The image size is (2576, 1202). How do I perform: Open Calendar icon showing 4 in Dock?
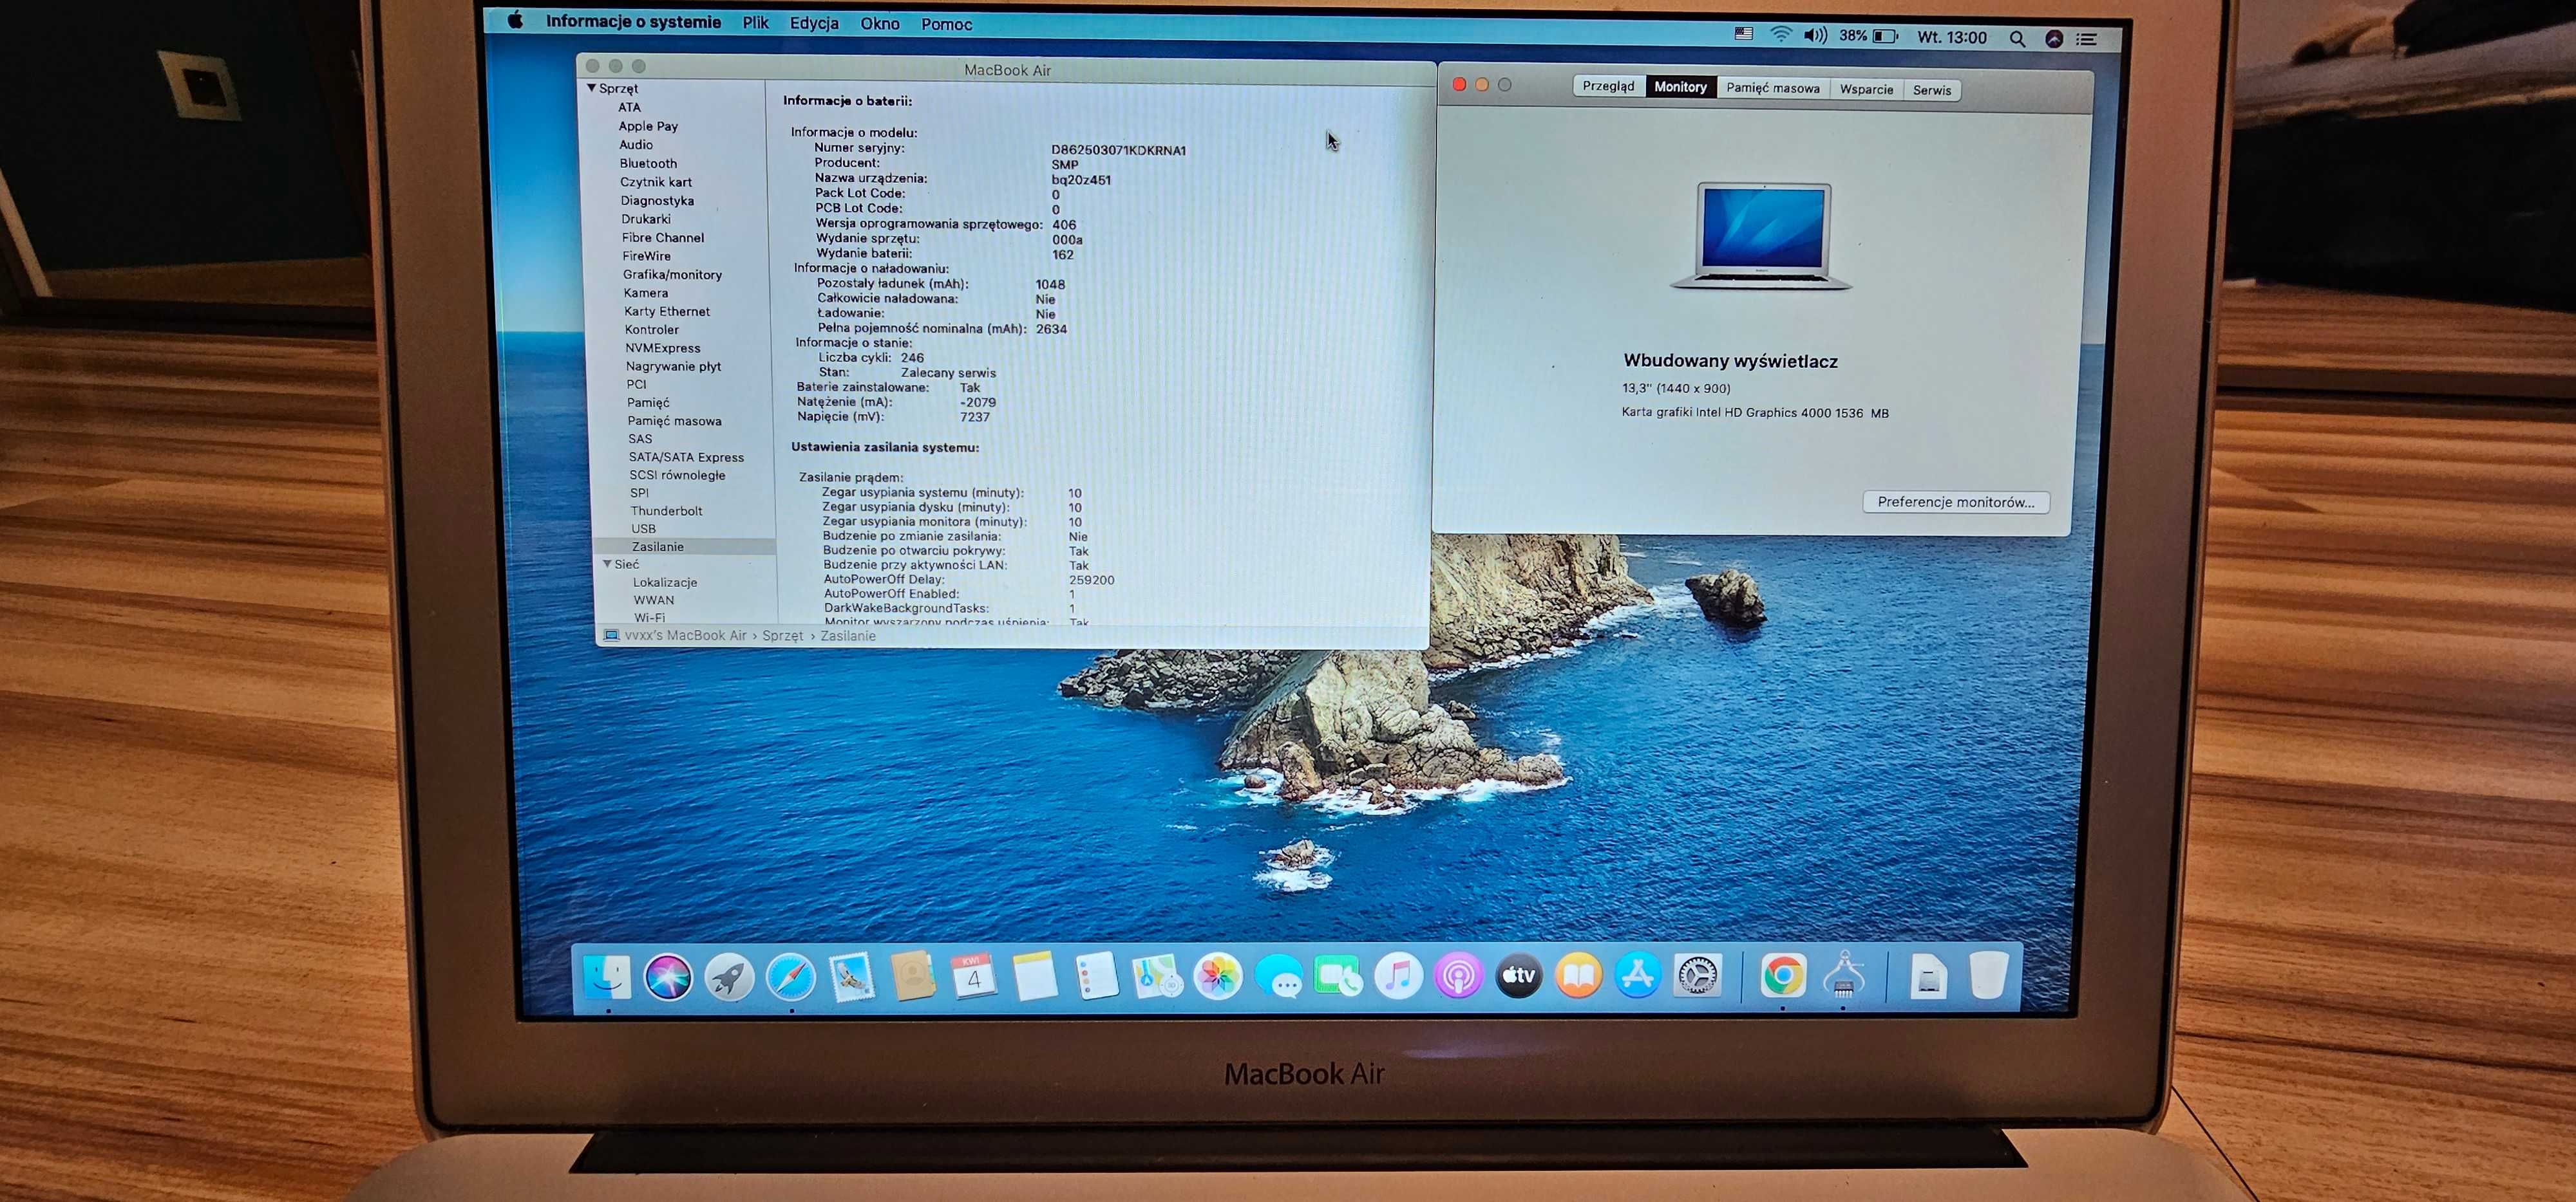[973, 976]
